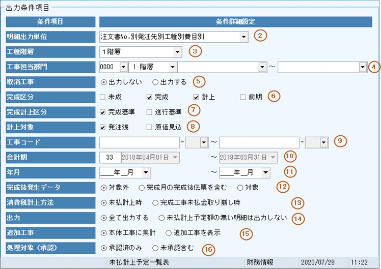
Task: Uncheck the 発注残 checkbox
Action: [104, 126]
